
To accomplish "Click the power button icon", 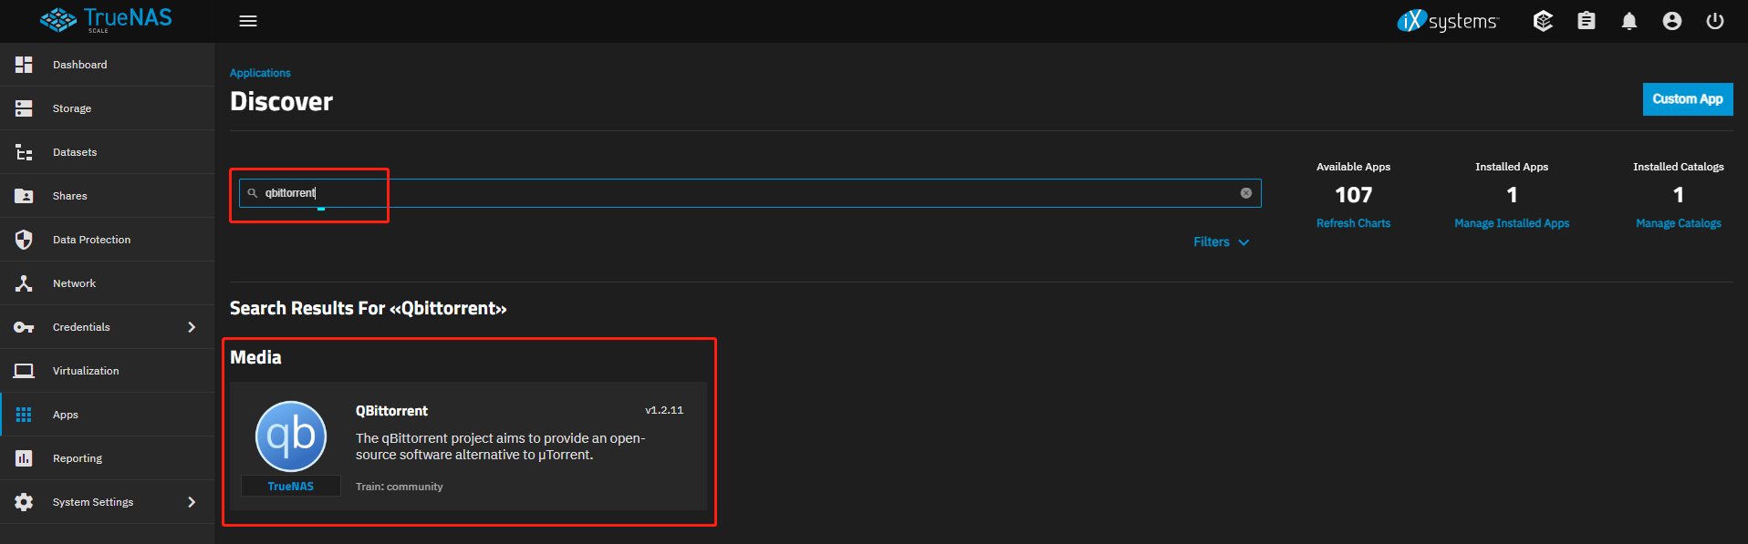I will click(1715, 21).
